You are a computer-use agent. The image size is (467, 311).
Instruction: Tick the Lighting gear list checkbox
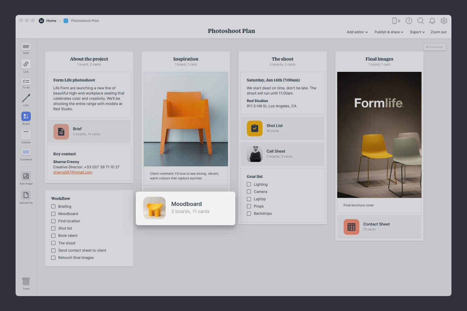(x=249, y=184)
